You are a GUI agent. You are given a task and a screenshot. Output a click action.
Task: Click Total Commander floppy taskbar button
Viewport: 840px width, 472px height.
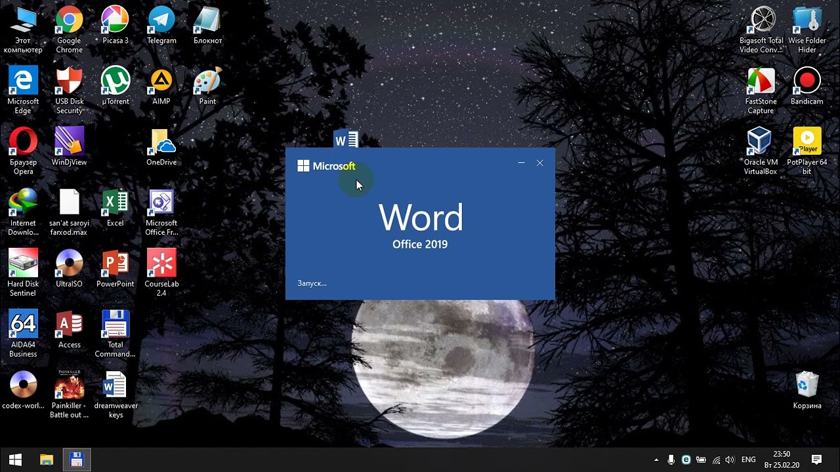(x=77, y=460)
